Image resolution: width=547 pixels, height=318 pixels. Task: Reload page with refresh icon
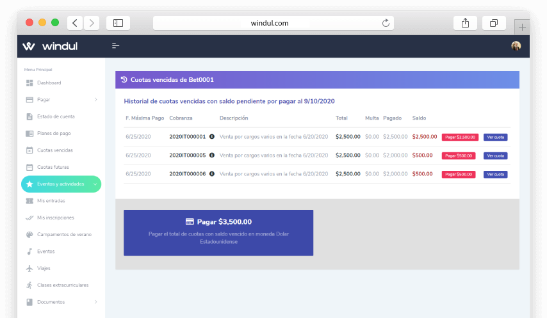(386, 23)
